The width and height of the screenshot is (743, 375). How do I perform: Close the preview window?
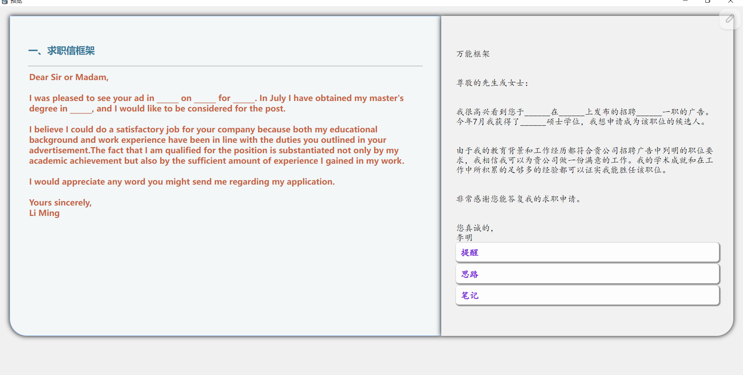click(x=731, y=2)
